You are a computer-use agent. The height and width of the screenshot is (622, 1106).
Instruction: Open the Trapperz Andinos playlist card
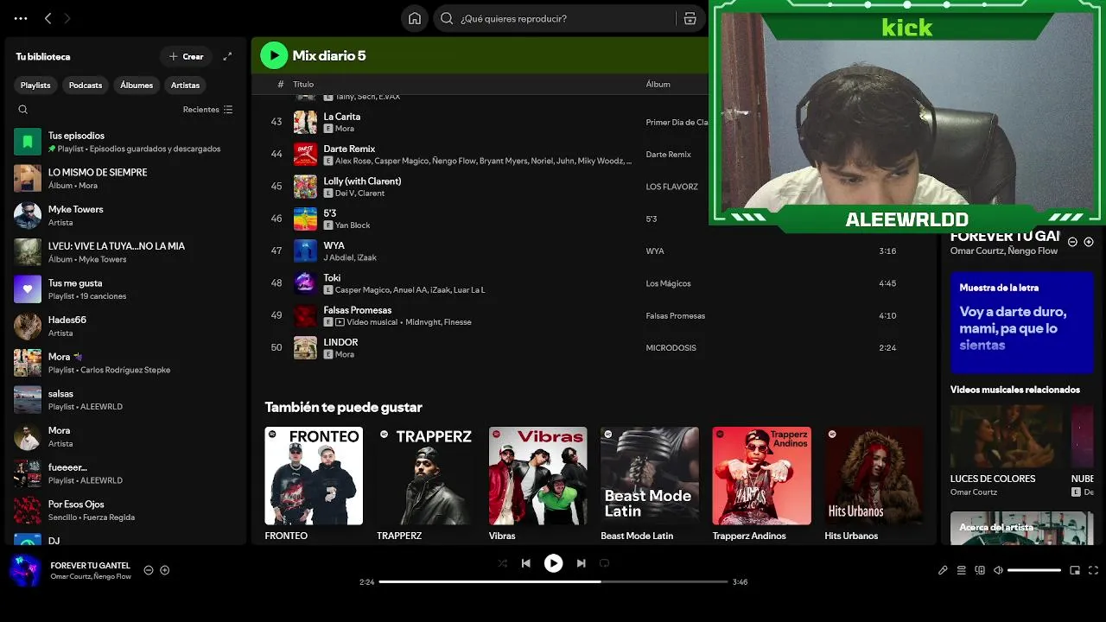(761, 484)
